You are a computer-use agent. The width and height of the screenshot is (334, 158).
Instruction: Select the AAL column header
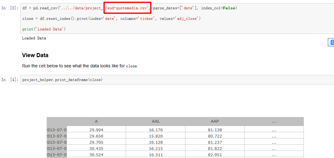point(156,121)
